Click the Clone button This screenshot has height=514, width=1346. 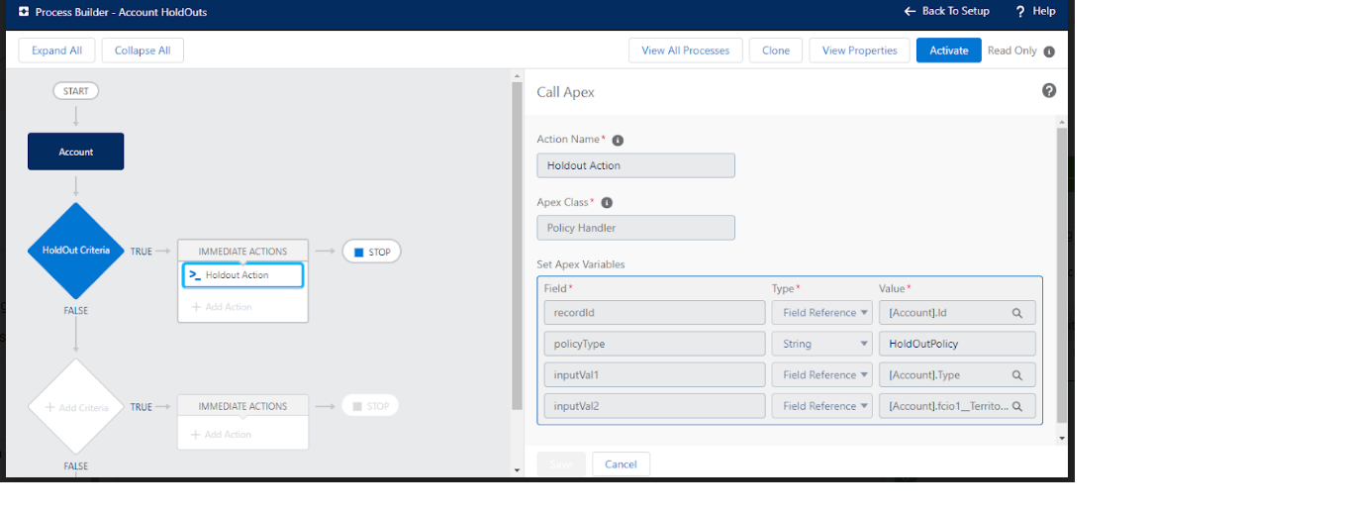tap(776, 51)
